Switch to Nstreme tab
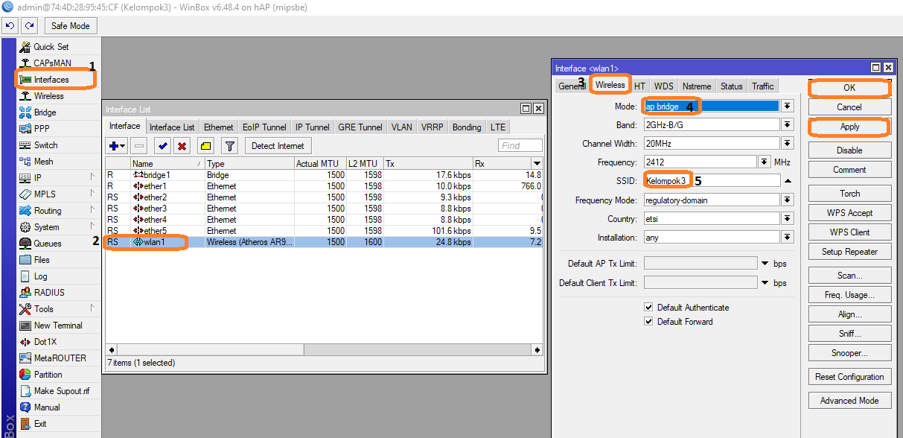This screenshot has height=438, width=903. (697, 86)
